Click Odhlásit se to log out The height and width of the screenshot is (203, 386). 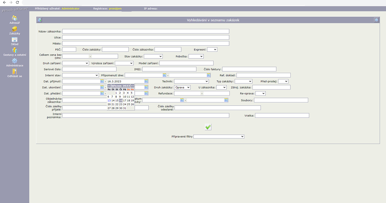[14, 73]
